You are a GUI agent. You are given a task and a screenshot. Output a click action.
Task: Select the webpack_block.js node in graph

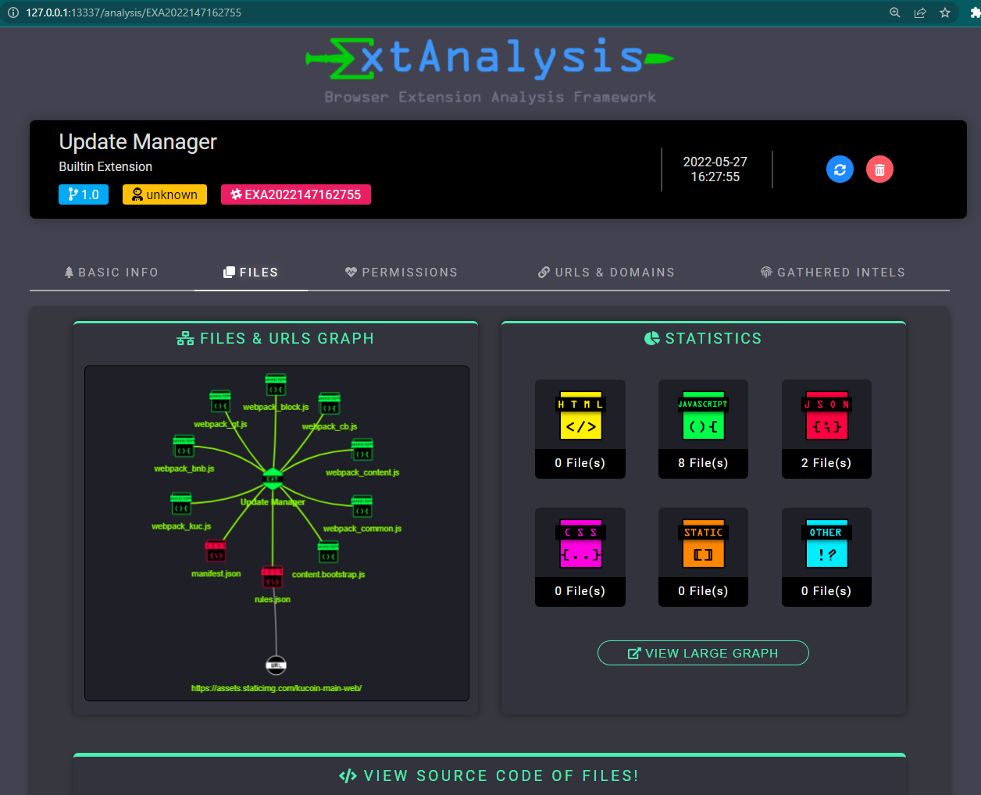[x=276, y=385]
